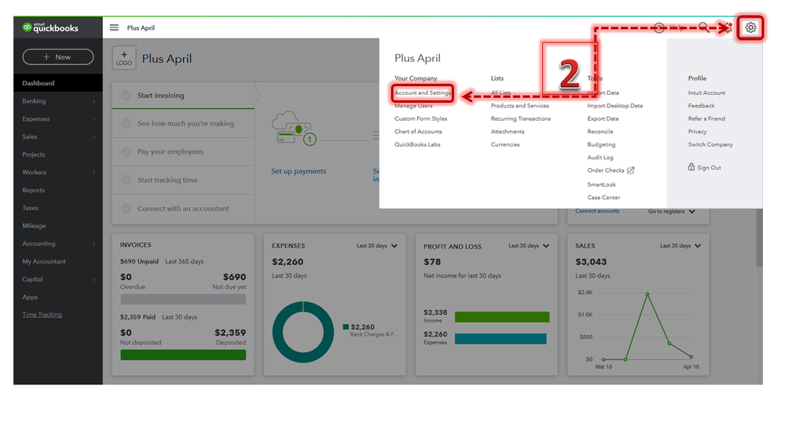This screenshot has width=785, height=422.
Task: Open Intuit Account profile
Action: click(x=706, y=93)
